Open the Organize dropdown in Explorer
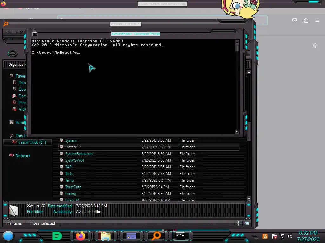325x243 pixels. coord(16,65)
